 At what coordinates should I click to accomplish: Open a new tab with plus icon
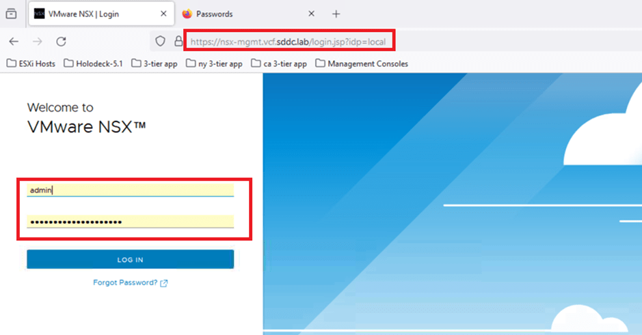336,14
